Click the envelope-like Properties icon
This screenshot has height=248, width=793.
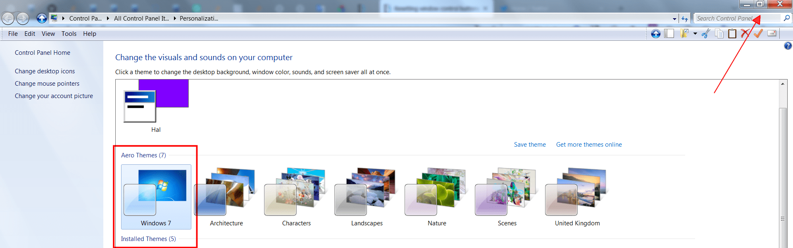tap(772, 33)
